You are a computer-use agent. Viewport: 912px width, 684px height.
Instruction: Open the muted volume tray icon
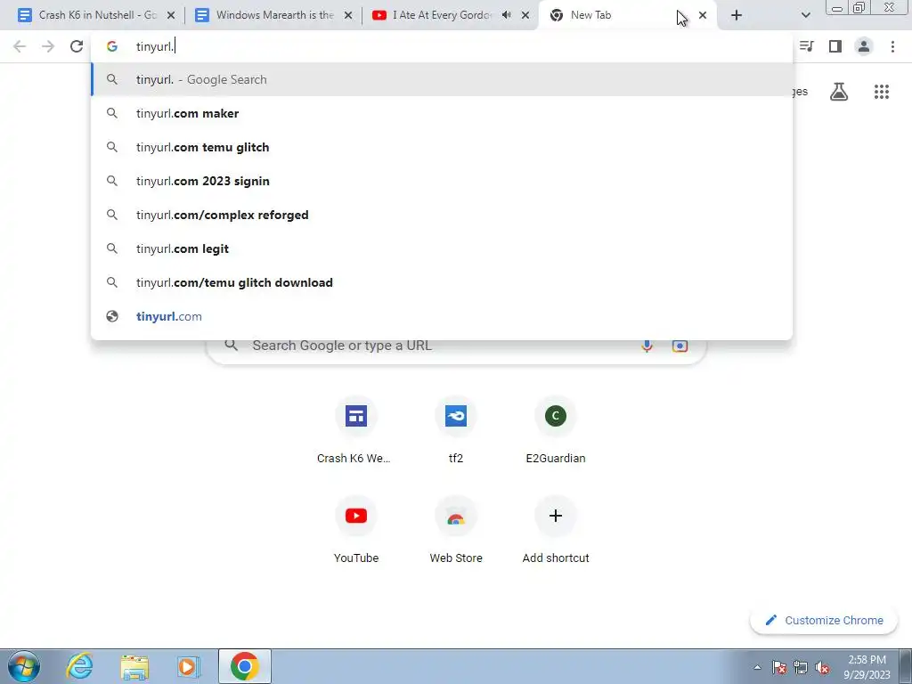pyautogui.click(x=822, y=667)
